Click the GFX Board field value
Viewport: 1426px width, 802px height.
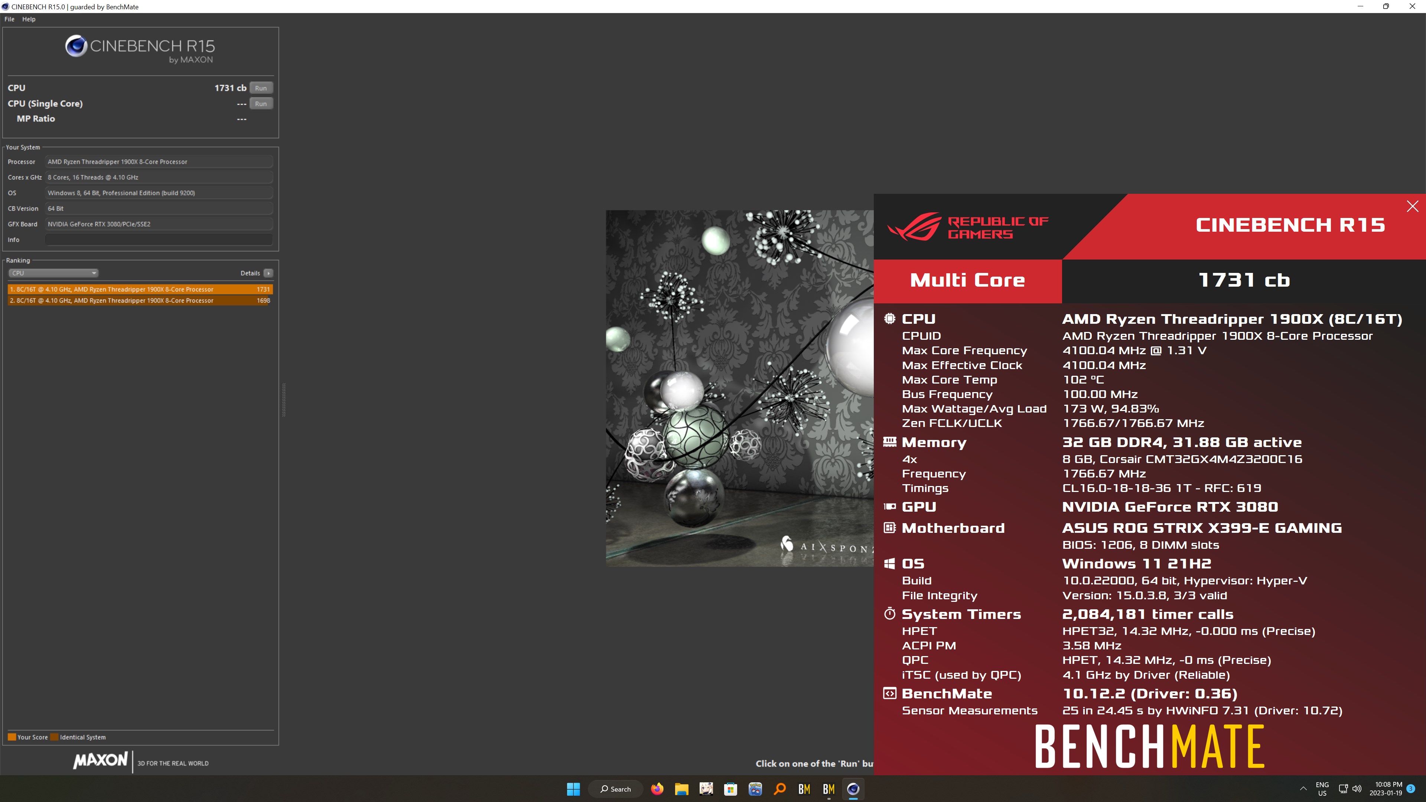[x=159, y=224]
